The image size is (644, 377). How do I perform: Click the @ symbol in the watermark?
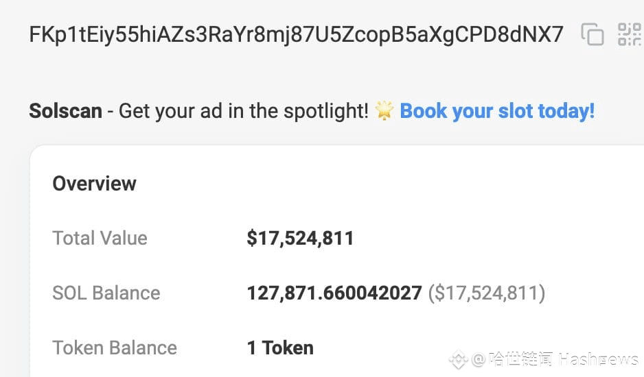click(477, 359)
